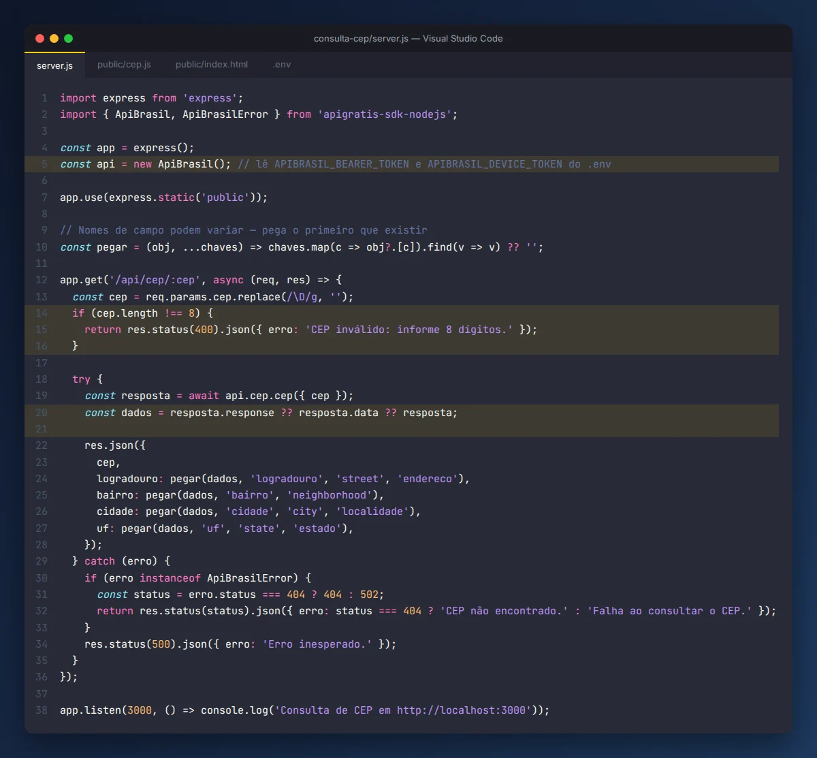Viewport: 817px width, 758px height.
Task: Open the .env tab
Action: click(x=282, y=65)
